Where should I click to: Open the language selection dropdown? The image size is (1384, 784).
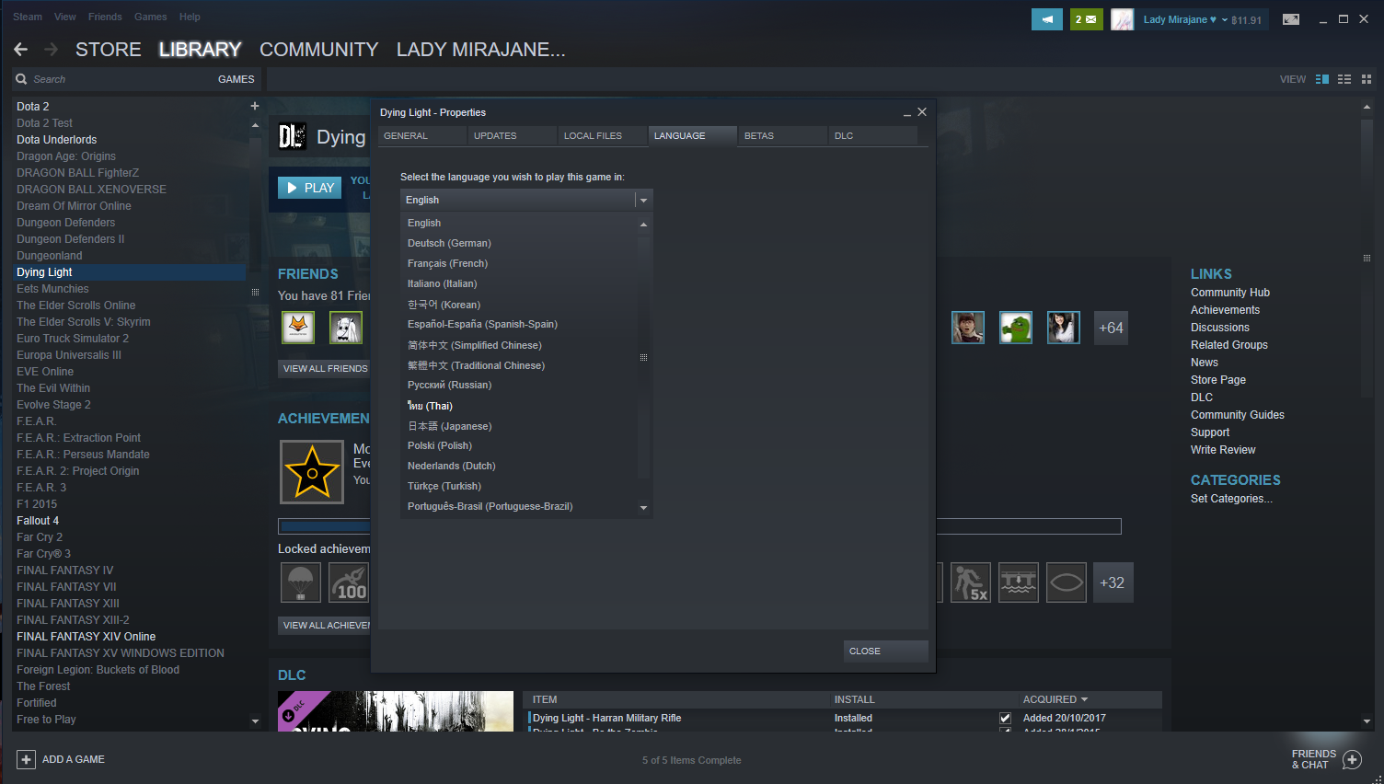[x=526, y=200]
